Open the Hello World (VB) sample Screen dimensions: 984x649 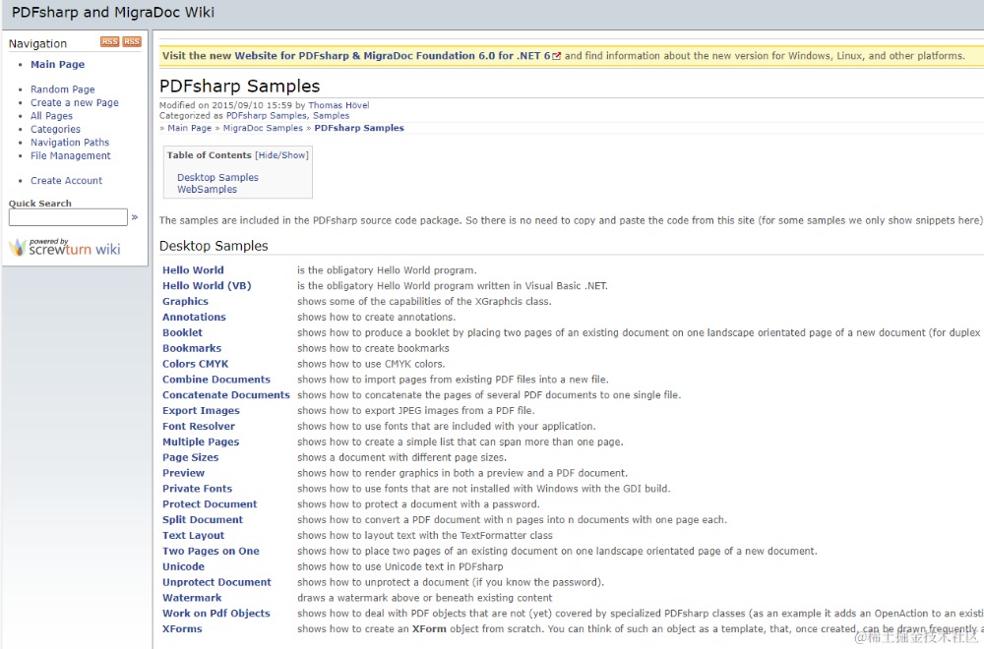[207, 286]
